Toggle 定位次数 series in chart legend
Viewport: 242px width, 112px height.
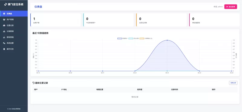click(x=134, y=38)
